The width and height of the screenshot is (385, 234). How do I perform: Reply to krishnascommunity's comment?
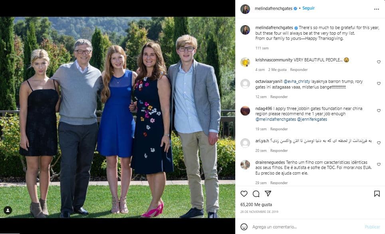[298, 70]
